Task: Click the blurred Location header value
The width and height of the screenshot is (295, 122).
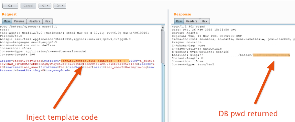Action: pos(271,55)
